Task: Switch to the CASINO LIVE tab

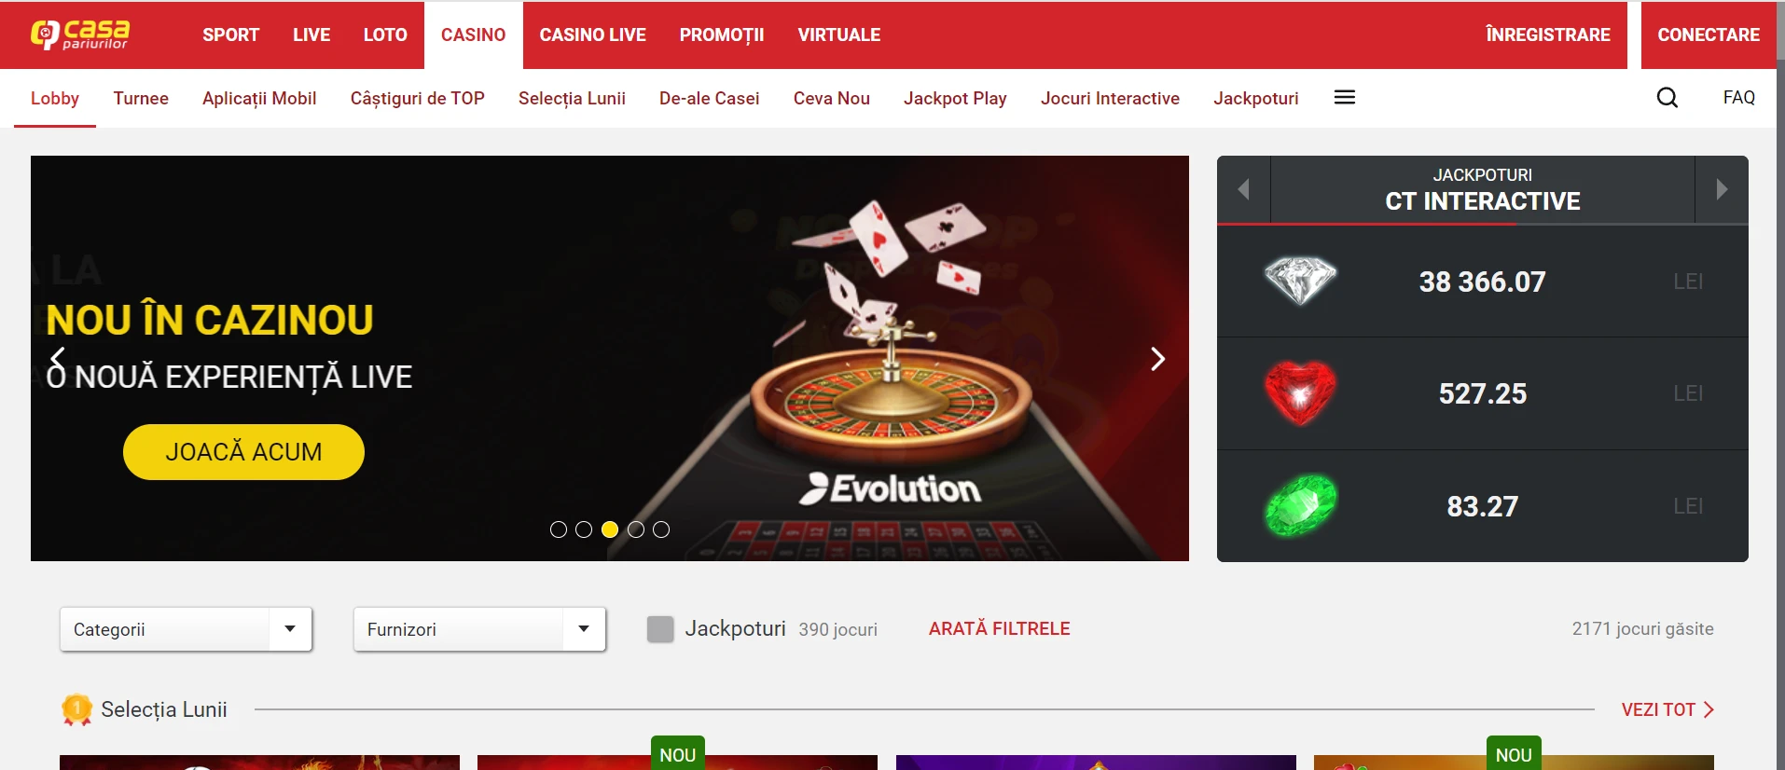Action: click(592, 34)
